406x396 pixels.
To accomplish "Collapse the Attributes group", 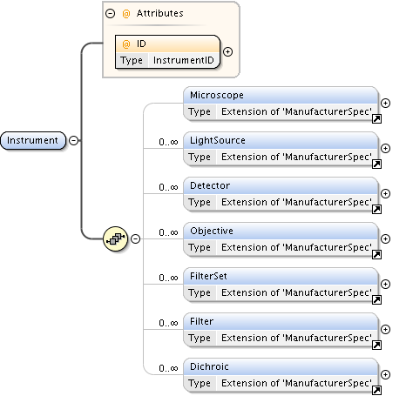I will [x=110, y=13].
